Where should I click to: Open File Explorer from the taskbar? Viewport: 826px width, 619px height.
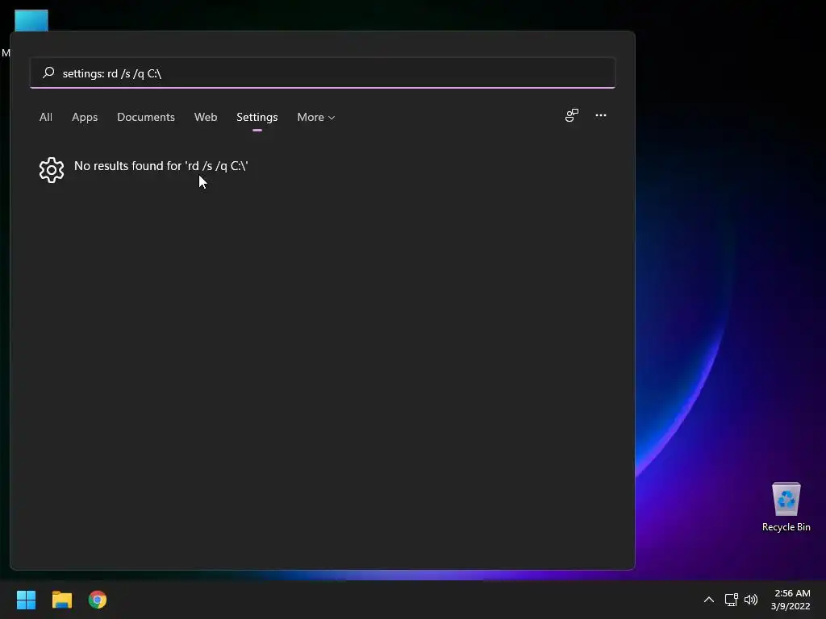click(x=61, y=600)
